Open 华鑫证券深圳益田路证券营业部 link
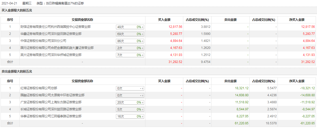This screenshot has width=317, height=129. pos(51,34)
